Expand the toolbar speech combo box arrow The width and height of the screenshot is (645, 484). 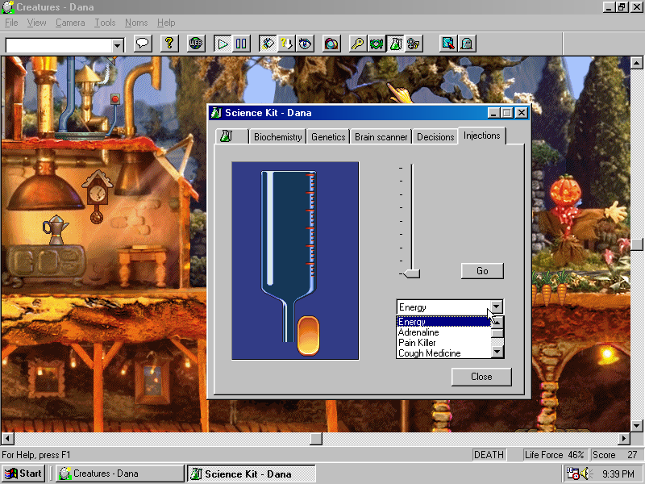pos(117,45)
